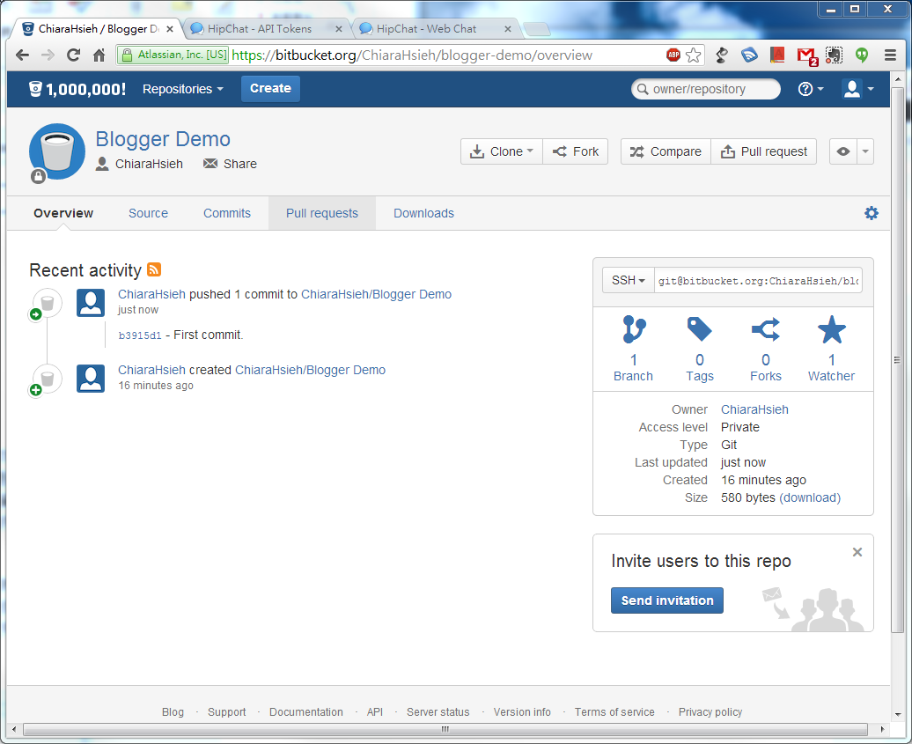
Task: Open the Privacy policy footer link
Action: point(710,712)
